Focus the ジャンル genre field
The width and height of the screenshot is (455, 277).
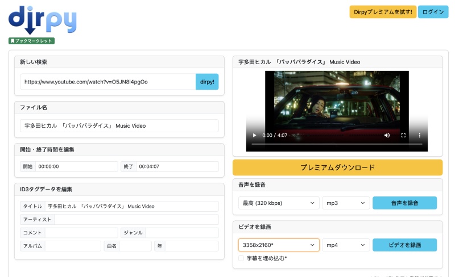point(182,233)
